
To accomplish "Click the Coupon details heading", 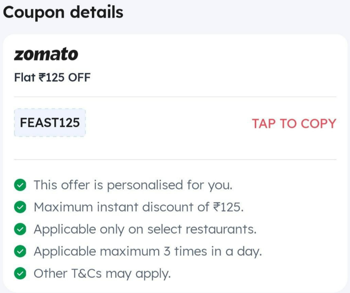I will [63, 12].
